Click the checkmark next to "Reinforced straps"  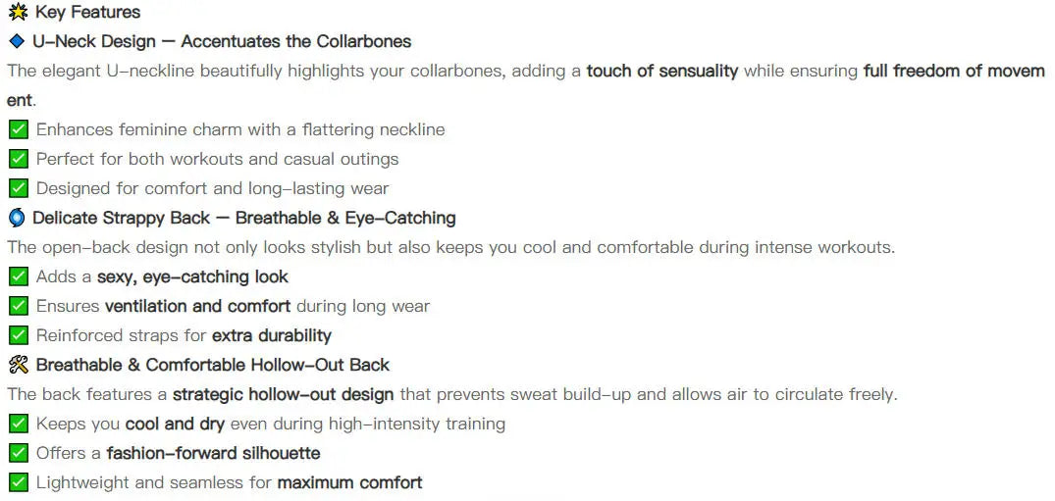point(18,335)
